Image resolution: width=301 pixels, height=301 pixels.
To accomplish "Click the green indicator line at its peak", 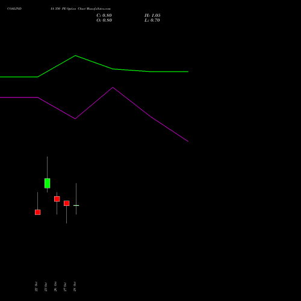I will click(x=75, y=55).
